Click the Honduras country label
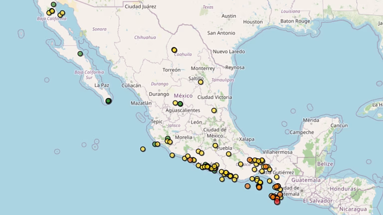This screenshot has height=215, width=383. (343, 189)
